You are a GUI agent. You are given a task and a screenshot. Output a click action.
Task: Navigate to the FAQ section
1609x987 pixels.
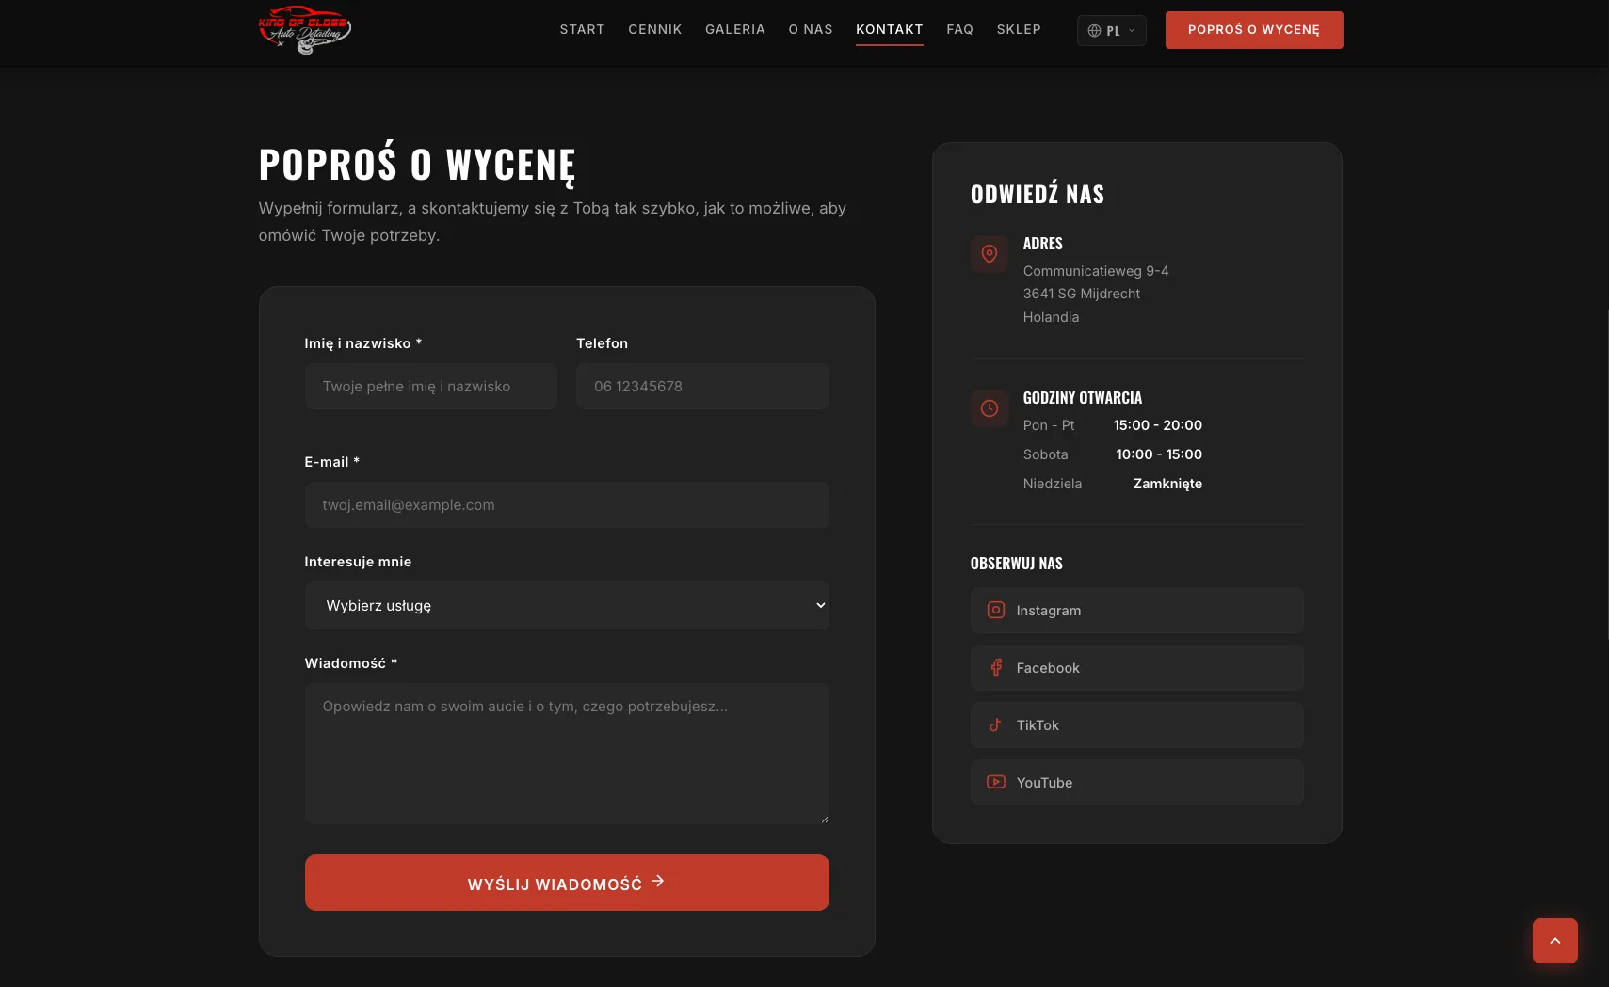tap(959, 30)
